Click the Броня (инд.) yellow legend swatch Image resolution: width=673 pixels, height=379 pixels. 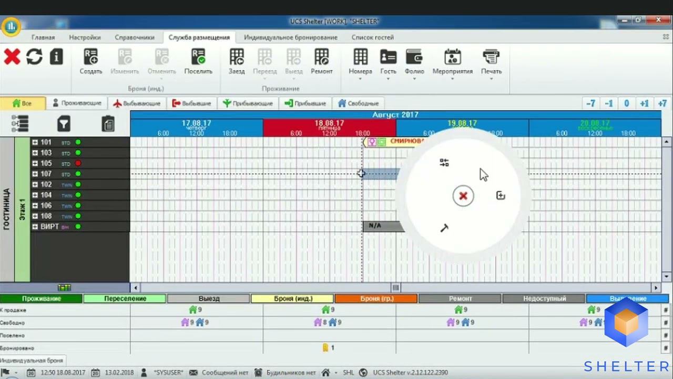[x=292, y=298]
